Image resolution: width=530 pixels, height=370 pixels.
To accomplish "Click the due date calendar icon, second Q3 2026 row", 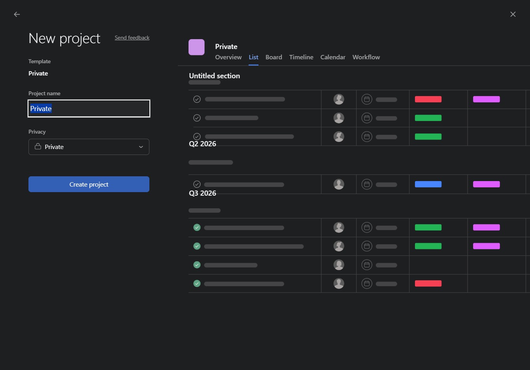I will (x=367, y=246).
